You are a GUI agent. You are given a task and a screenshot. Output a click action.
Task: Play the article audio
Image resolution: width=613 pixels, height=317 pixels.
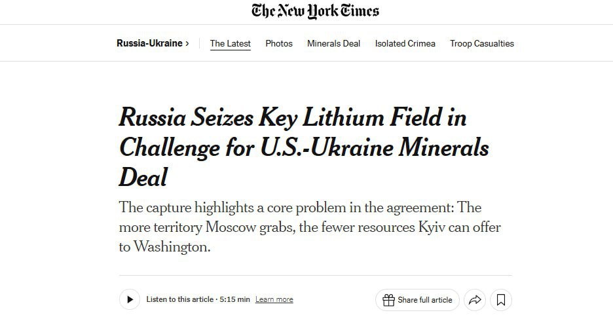130,300
